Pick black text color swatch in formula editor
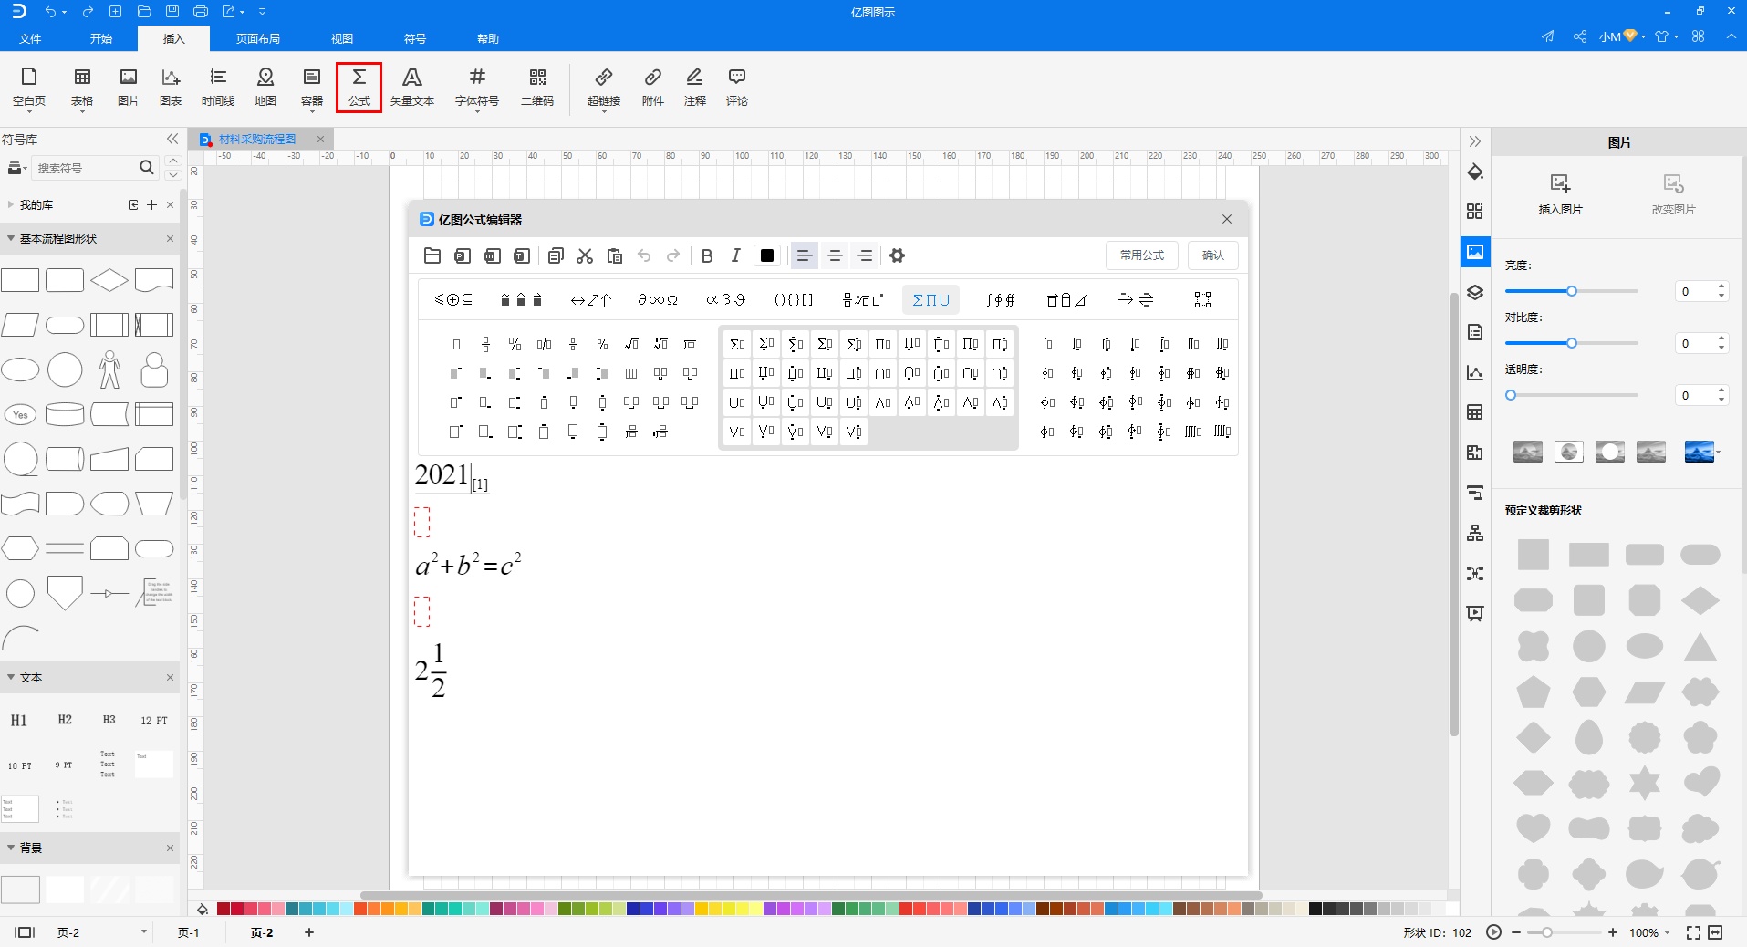This screenshot has height=947, width=1747. (x=767, y=255)
